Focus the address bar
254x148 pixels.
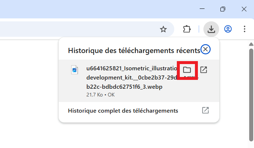click(x=74, y=29)
